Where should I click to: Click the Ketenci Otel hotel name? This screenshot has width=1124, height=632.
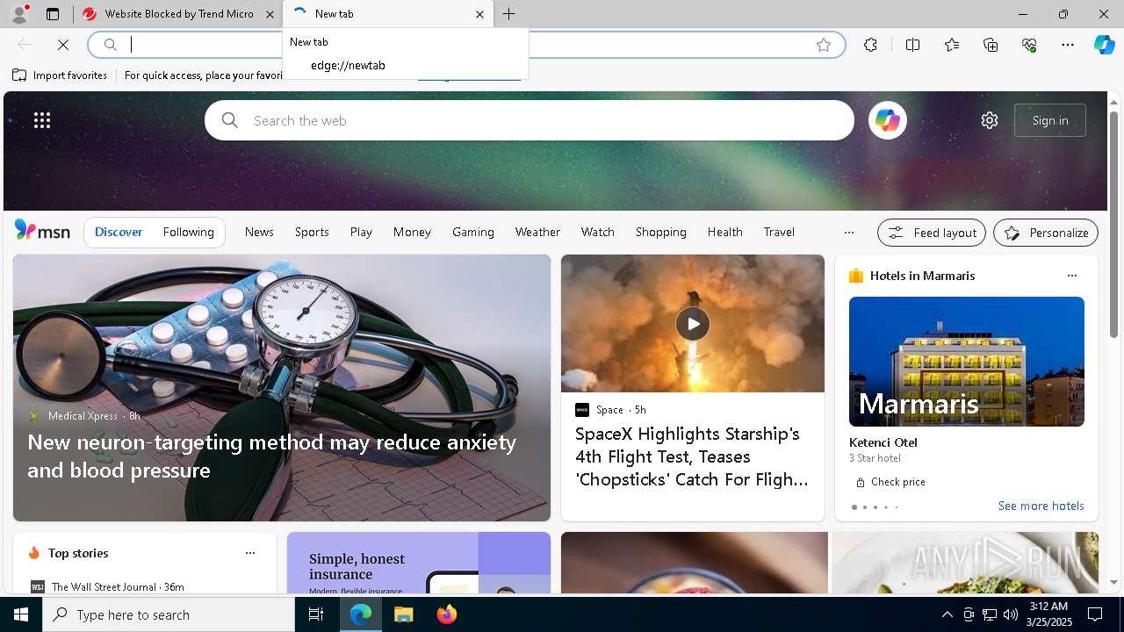pyautogui.click(x=883, y=442)
